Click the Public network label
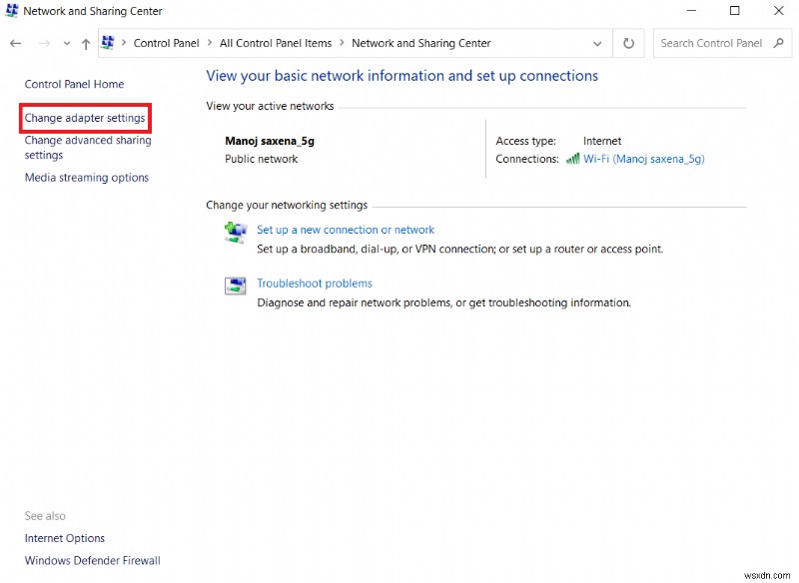 tap(262, 159)
